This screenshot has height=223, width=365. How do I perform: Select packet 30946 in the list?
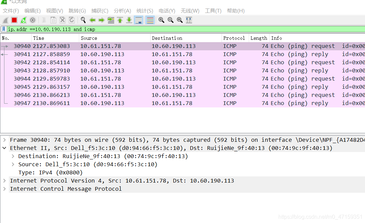(x=182, y=95)
